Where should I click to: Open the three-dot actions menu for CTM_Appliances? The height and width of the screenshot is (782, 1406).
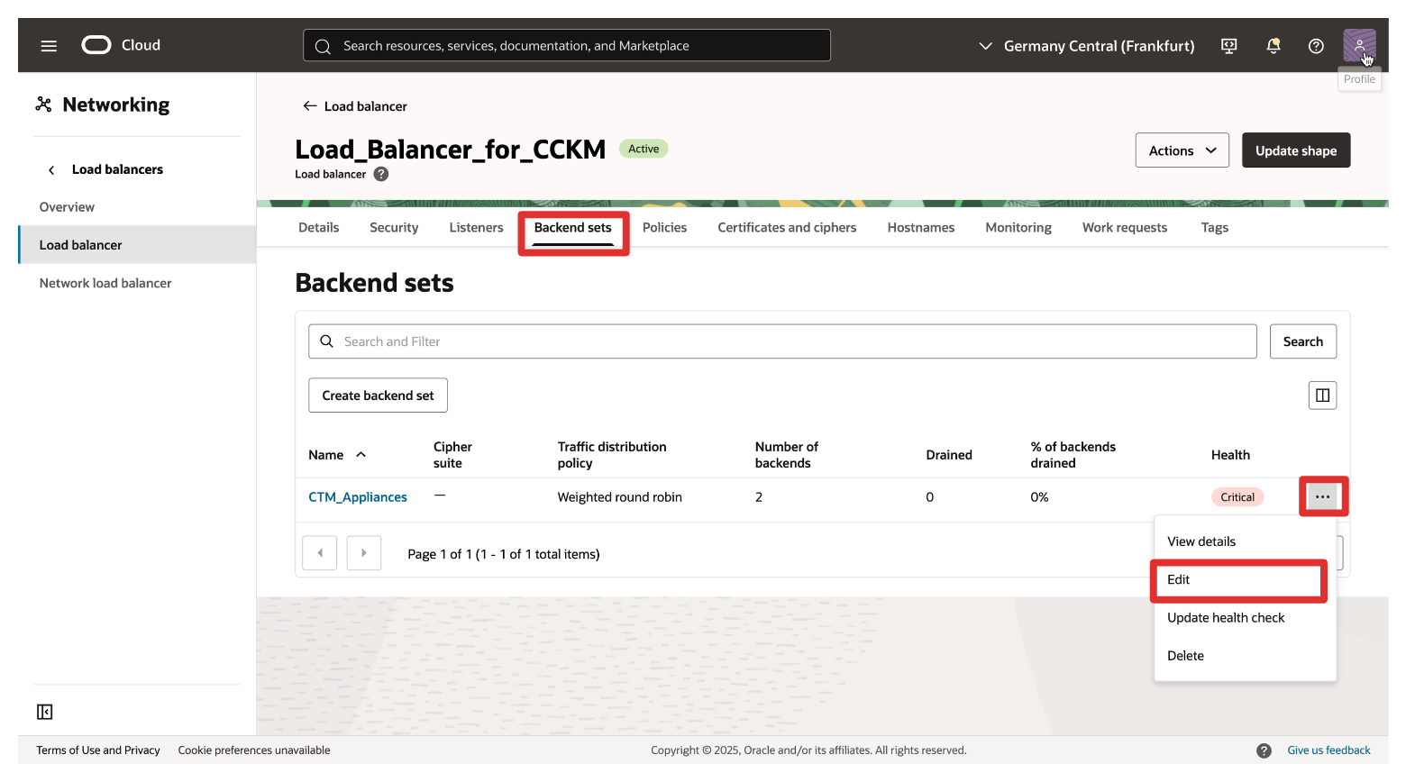pos(1322,496)
